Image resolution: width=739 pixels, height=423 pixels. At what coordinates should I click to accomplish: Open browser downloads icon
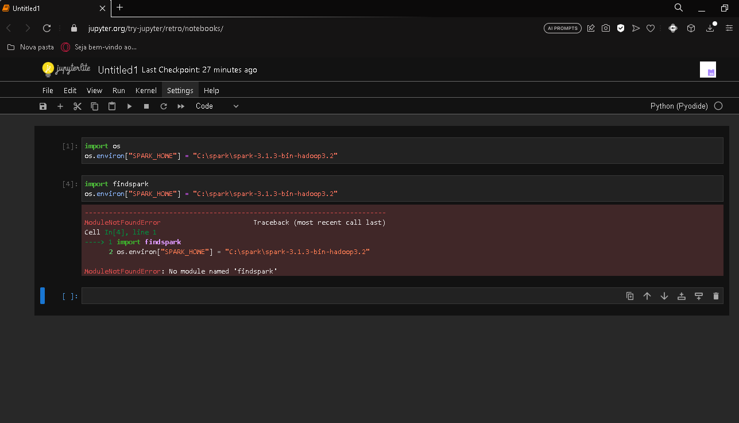tap(711, 28)
